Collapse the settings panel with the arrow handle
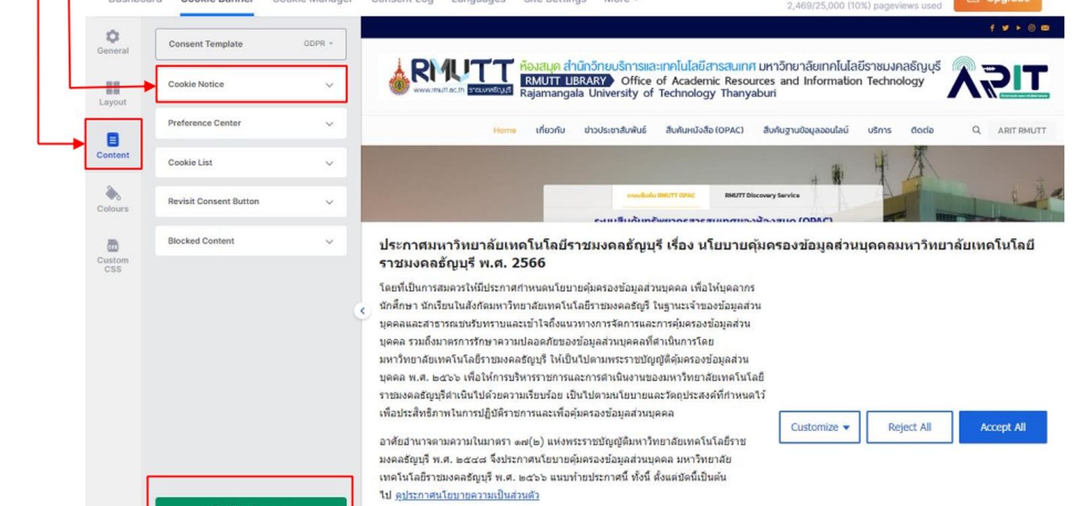 pyautogui.click(x=362, y=310)
